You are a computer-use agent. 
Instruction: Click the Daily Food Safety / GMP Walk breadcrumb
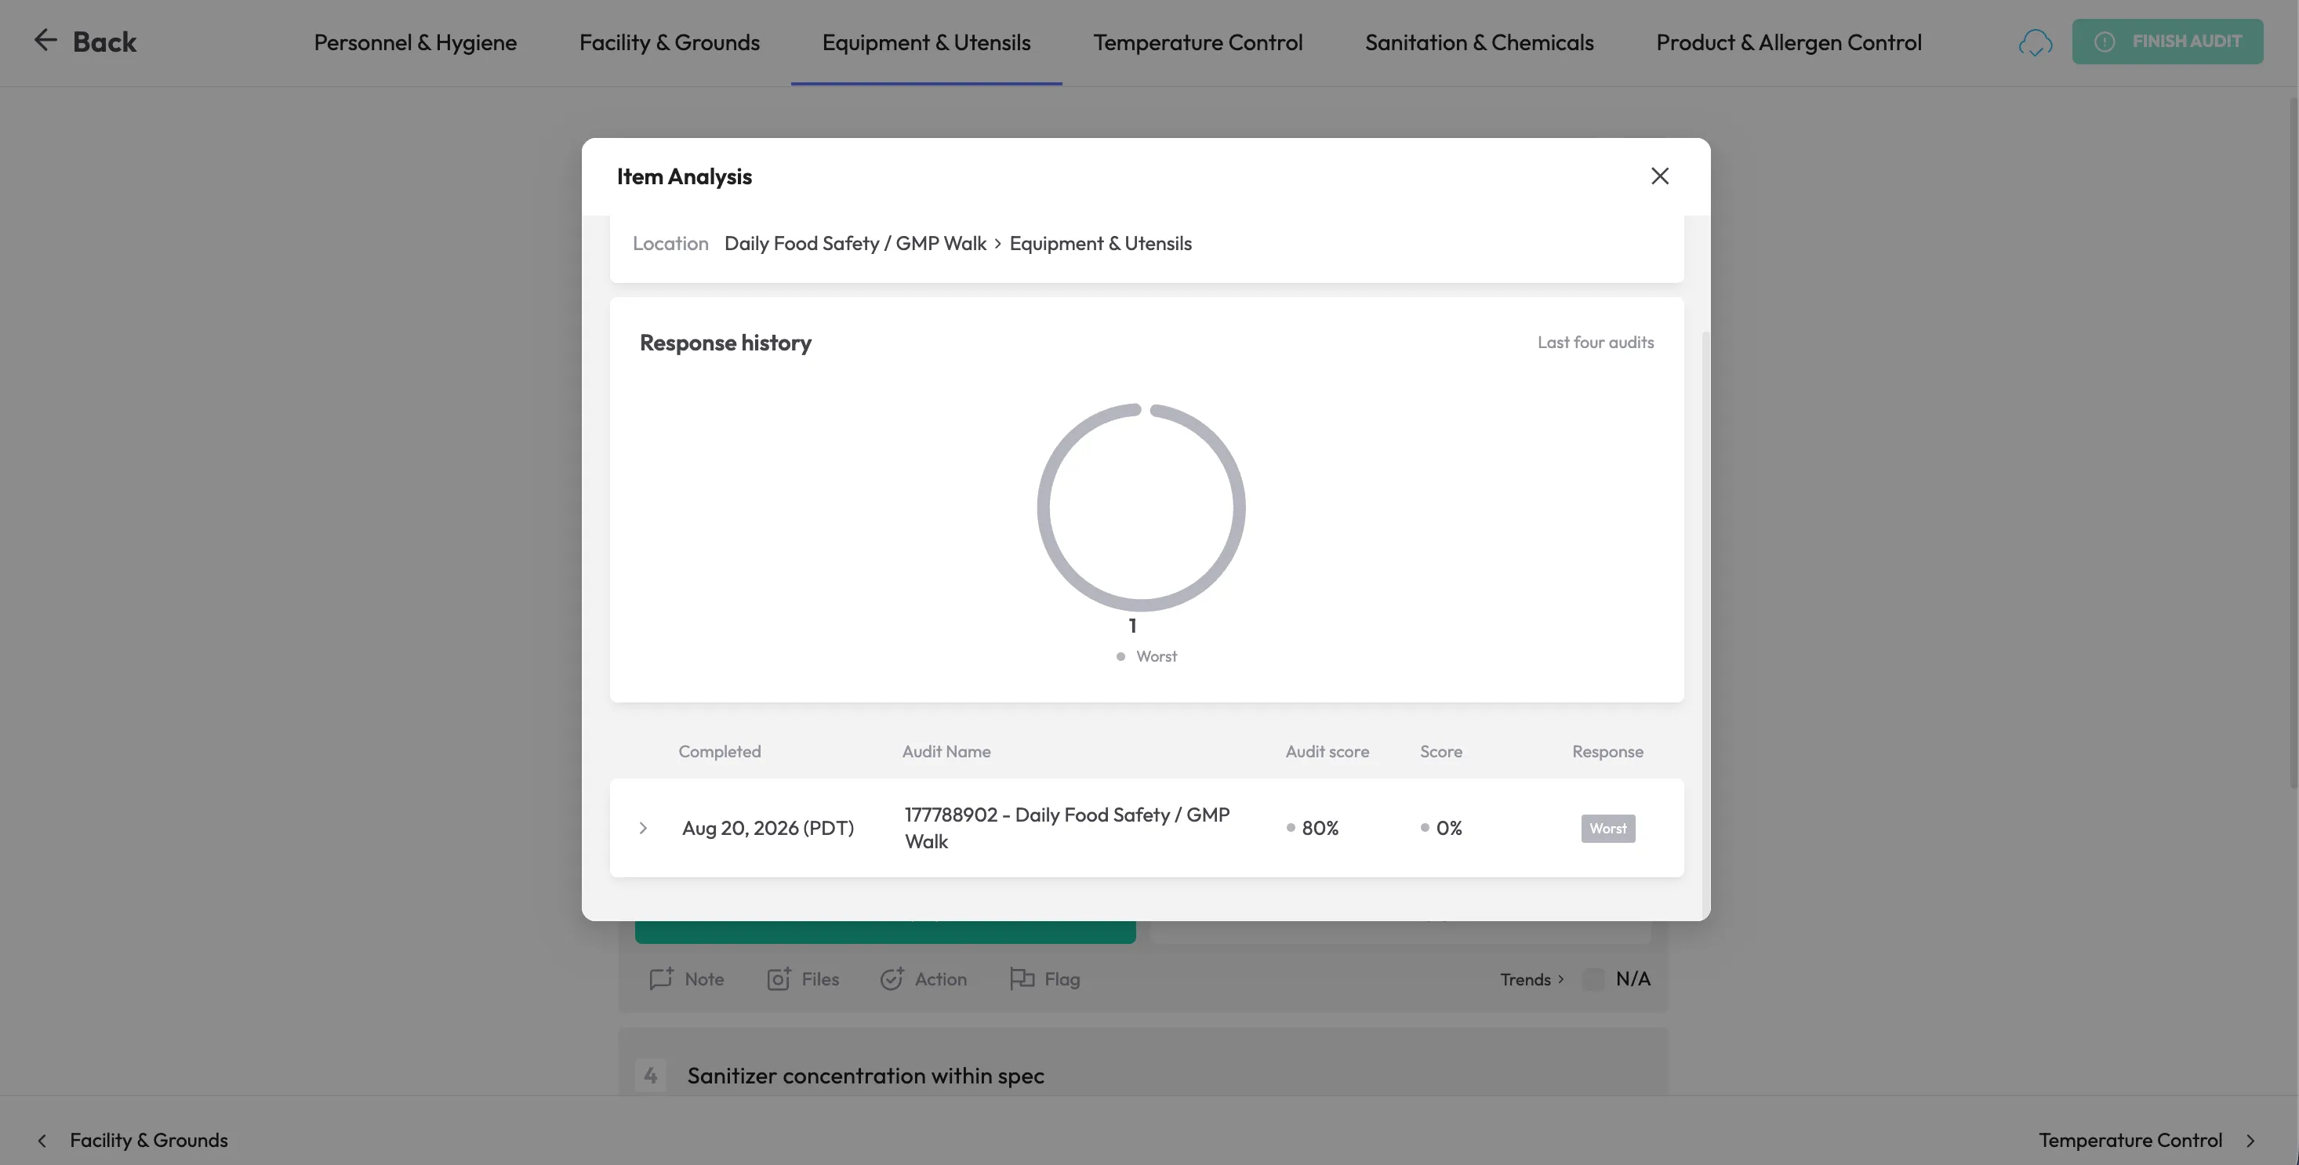point(855,244)
